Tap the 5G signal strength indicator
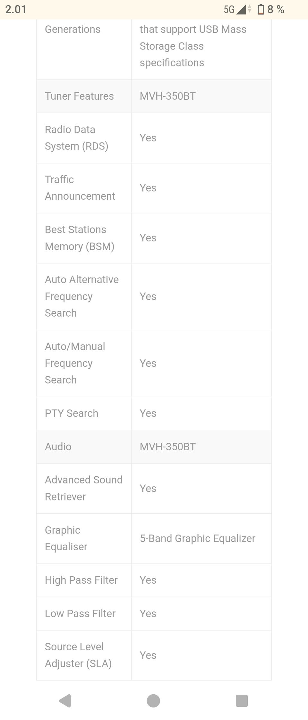 (x=237, y=10)
